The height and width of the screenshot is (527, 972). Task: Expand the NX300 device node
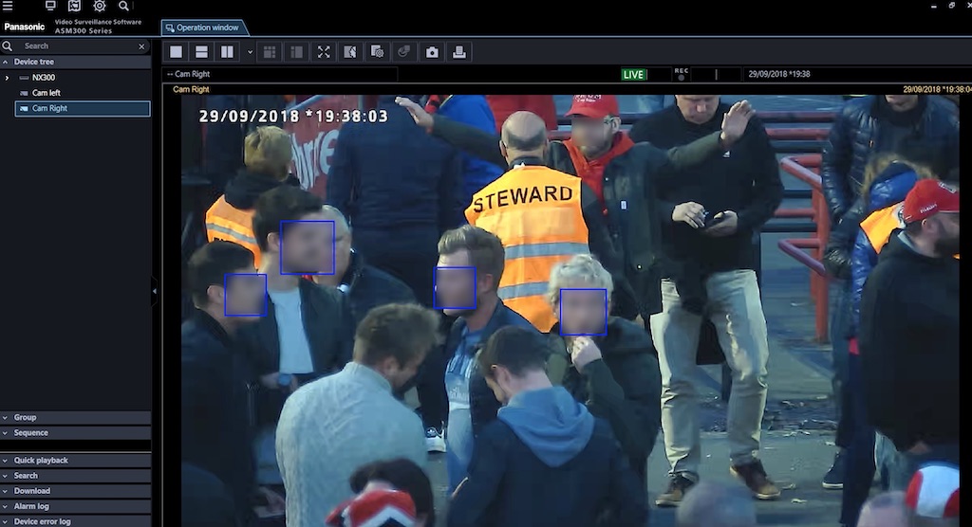tap(8, 78)
